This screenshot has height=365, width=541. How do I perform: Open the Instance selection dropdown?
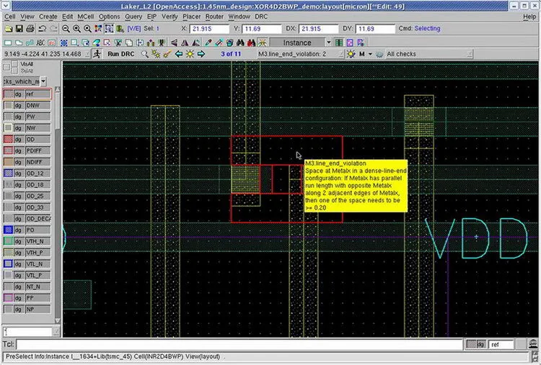[328, 42]
